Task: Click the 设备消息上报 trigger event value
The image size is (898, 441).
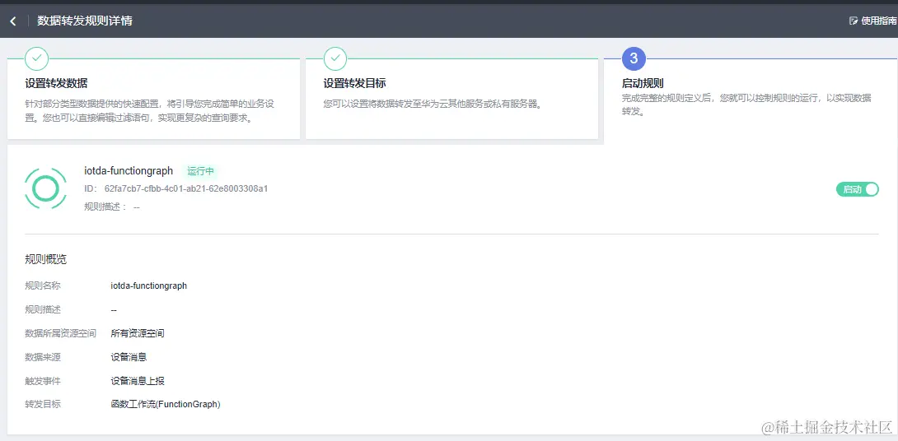Action: 138,380
